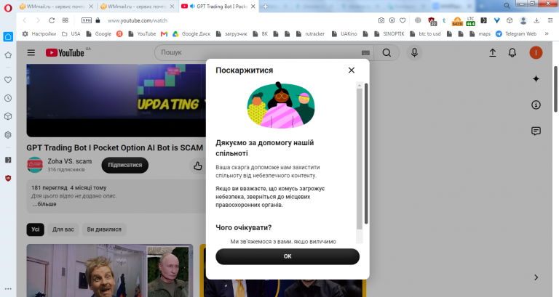
Task: Expand hidden bookmarks with double chevron
Action: [x=547, y=34]
